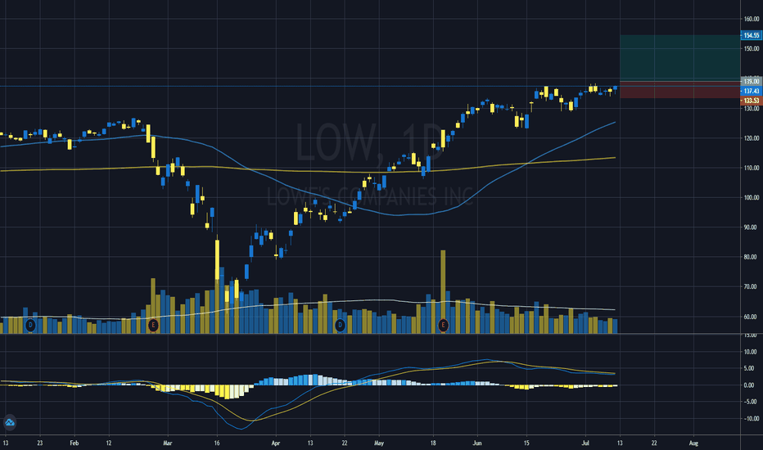Select the 137.43 current price label

click(x=751, y=91)
